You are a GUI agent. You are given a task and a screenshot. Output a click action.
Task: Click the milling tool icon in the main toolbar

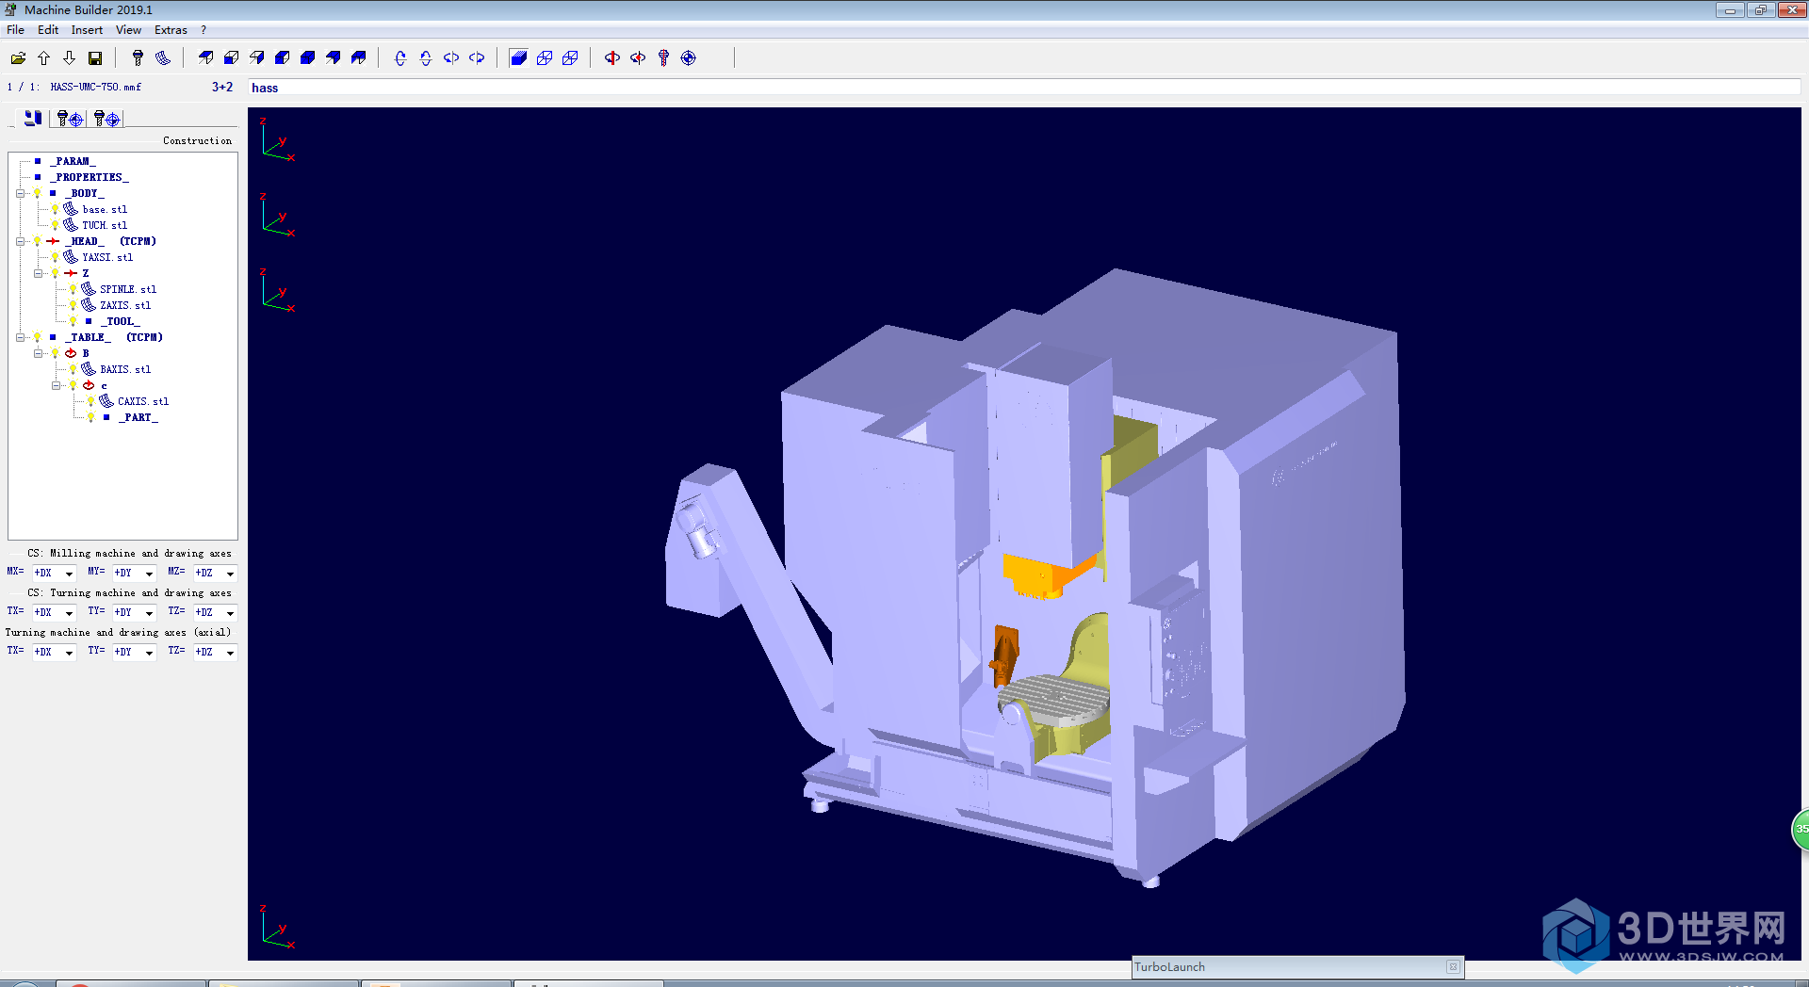click(x=138, y=58)
